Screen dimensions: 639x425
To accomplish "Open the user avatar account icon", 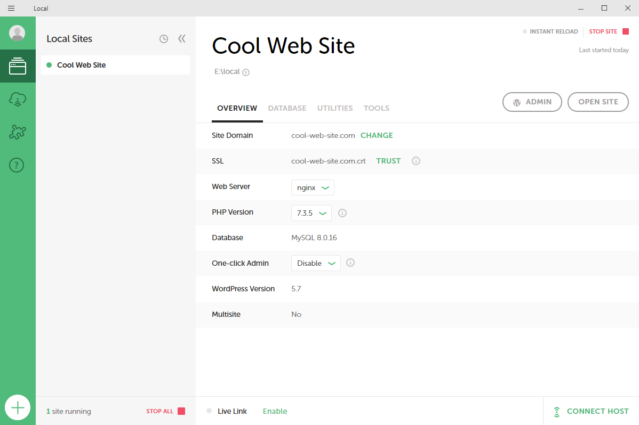I will (x=17, y=33).
